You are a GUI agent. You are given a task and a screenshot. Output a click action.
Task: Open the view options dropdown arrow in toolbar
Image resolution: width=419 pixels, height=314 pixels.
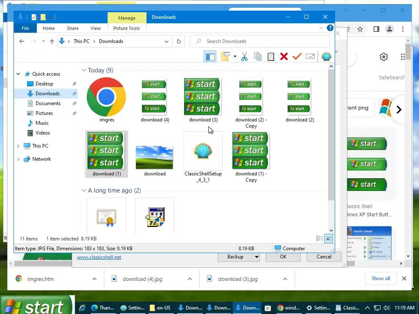(235, 56)
